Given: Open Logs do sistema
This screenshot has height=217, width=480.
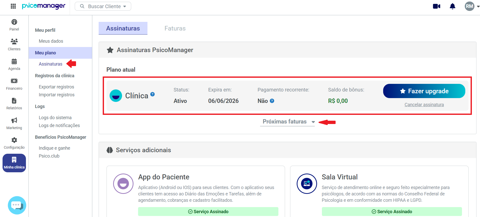Looking at the screenshot, I should point(55,118).
